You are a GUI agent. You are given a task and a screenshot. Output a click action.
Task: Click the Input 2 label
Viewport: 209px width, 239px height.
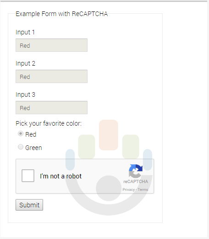pos(26,63)
